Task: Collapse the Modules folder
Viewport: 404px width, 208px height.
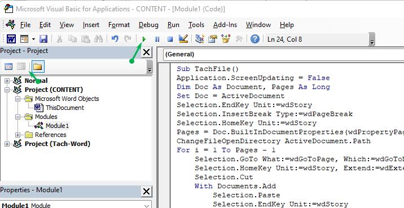Action: click(17, 117)
